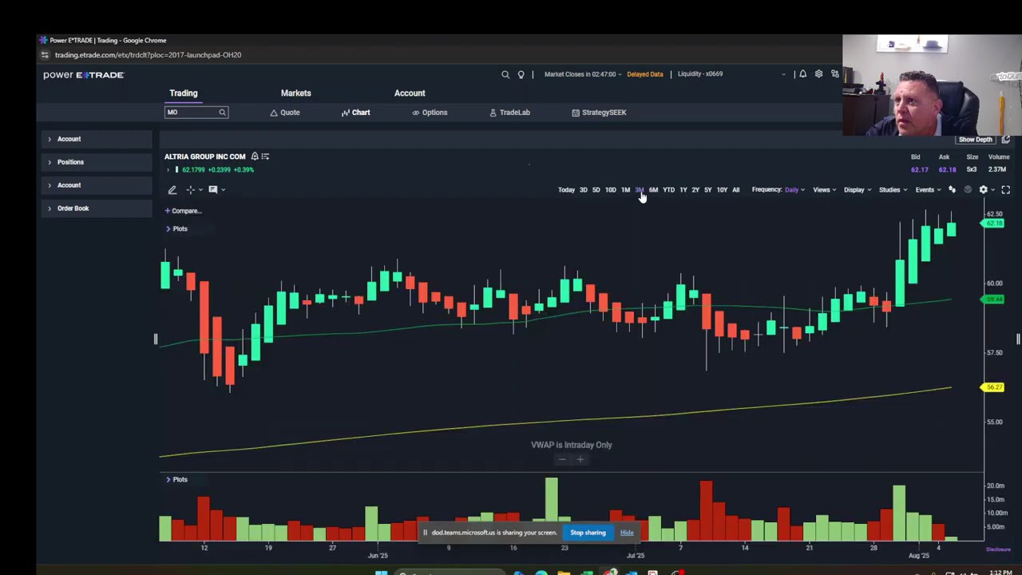Set an alert with bell beside ALTRIA GROUP
This screenshot has width=1022, height=575.
pos(255,157)
